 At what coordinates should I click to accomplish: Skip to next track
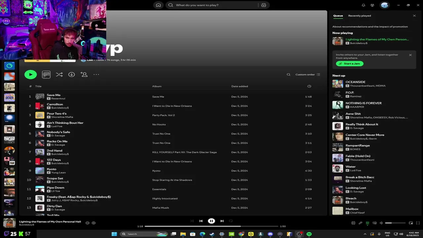tap(222, 221)
